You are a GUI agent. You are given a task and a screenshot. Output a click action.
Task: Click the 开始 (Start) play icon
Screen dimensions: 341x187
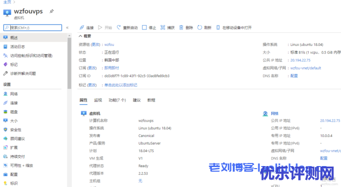pyautogui.click(x=100, y=28)
